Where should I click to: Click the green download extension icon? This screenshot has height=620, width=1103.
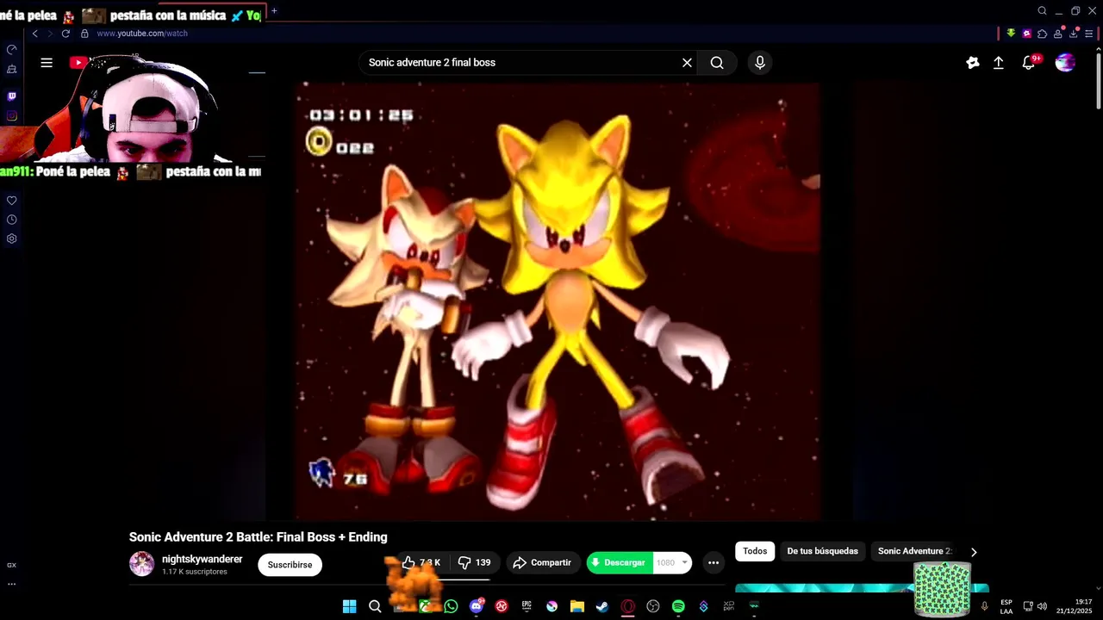coord(1011,34)
